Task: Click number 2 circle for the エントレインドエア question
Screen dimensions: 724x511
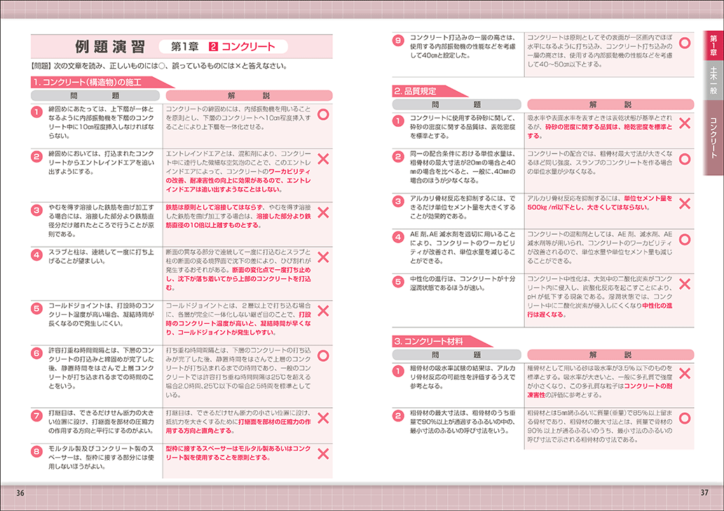Action: pos(37,156)
